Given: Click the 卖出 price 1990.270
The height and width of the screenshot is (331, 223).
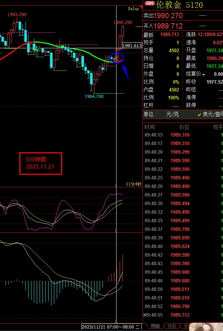Looking at the screenshot, I should (x=168, y=16).
